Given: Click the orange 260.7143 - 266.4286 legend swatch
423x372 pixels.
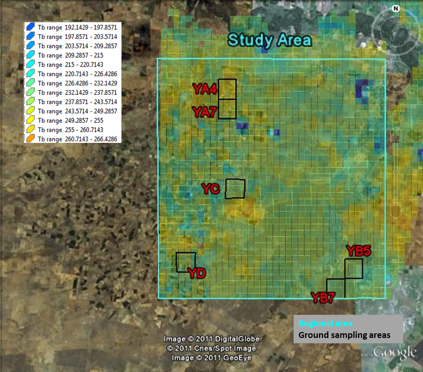Looking at the screenshot, I should pos(30,139).
